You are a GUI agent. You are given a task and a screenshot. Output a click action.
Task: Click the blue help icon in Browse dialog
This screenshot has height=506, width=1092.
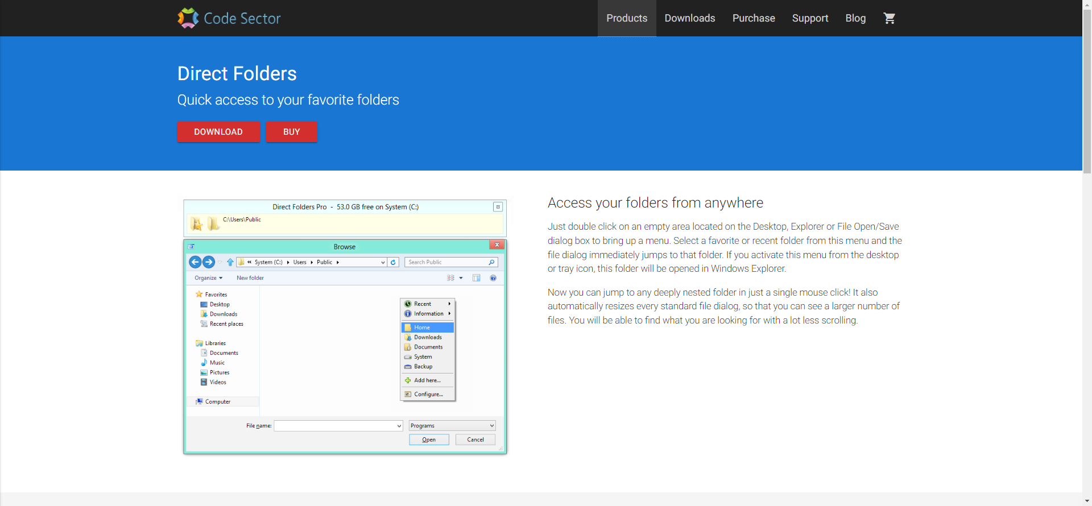[493, 278]
